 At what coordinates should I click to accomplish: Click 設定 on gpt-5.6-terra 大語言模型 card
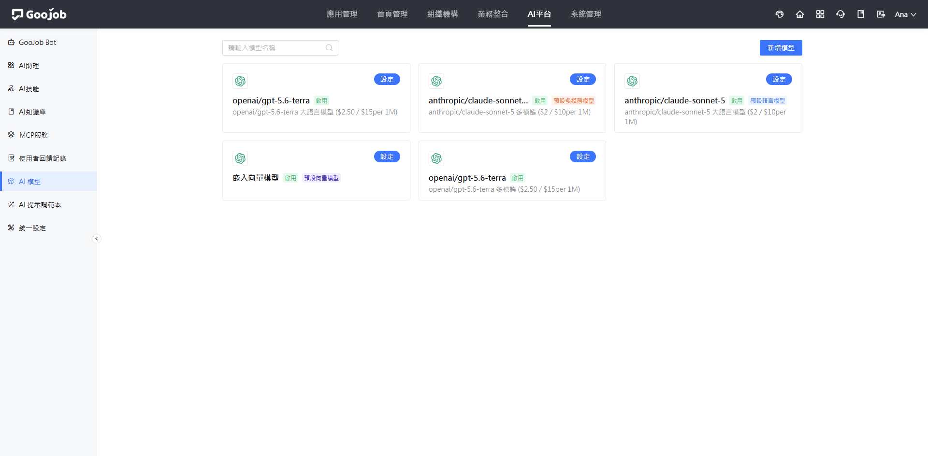(x=387, y=79)
